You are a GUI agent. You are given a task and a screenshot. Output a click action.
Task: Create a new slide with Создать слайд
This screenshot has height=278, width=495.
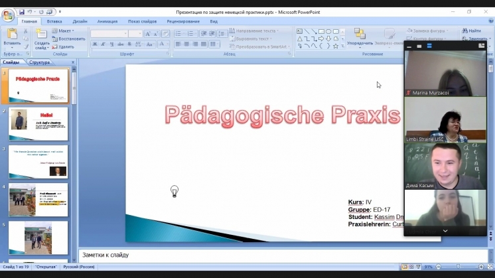coord(41,39)
